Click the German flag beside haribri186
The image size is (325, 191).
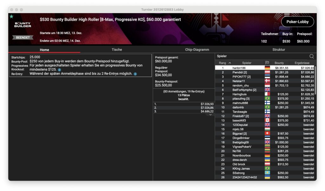pos(267,68)
